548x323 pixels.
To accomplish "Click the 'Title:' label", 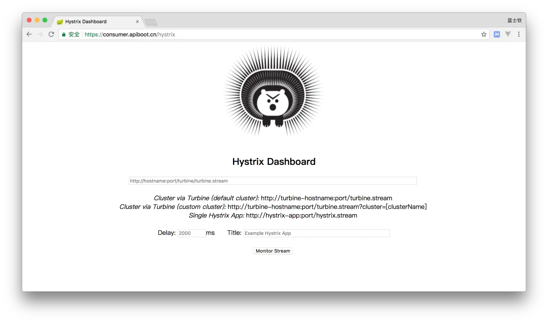I will click(x=234, y=233).
